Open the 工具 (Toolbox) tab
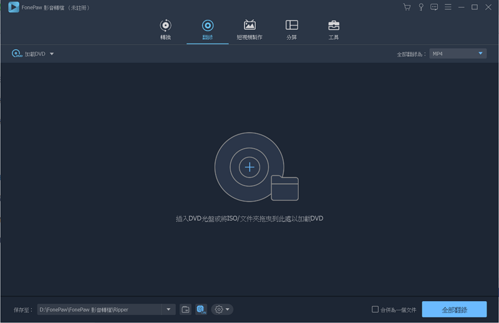The image size is (499, 323). tap(334, 30)
